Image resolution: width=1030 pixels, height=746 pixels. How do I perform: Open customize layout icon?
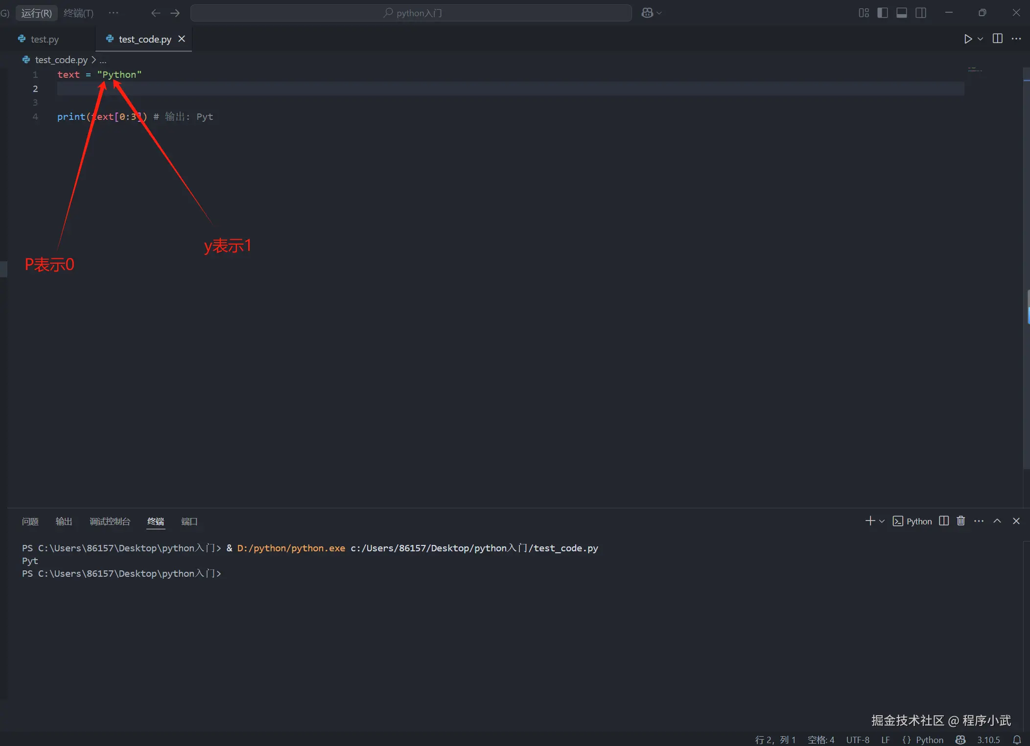864,13
